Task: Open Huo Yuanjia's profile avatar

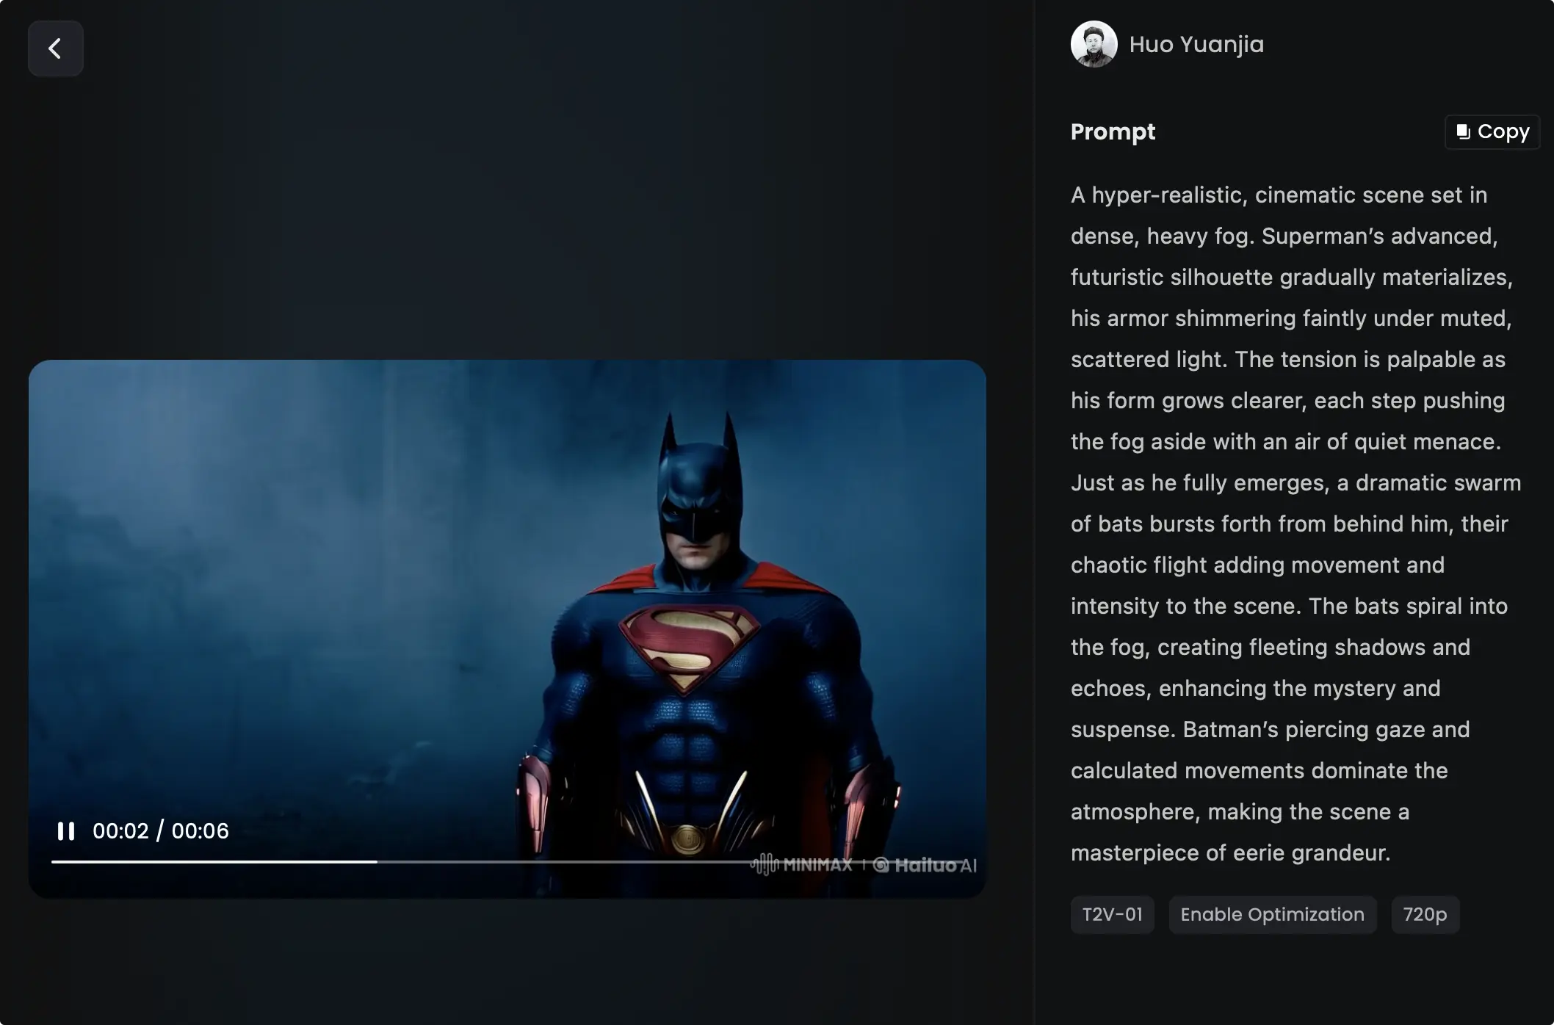Action: point(1094,44)
